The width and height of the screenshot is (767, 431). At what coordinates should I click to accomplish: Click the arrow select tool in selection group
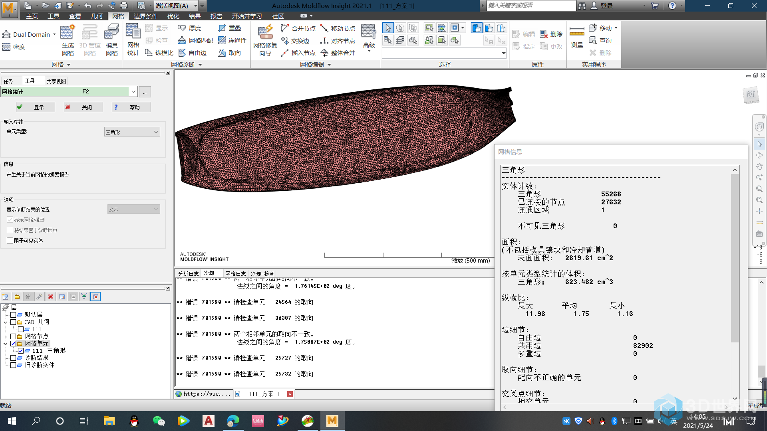tap(388, 28)
